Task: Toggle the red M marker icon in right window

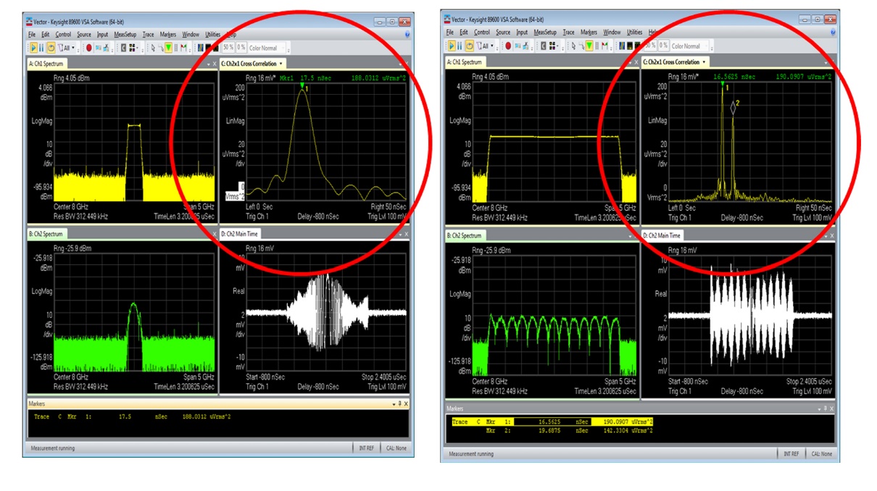Action: click(604, 46)
